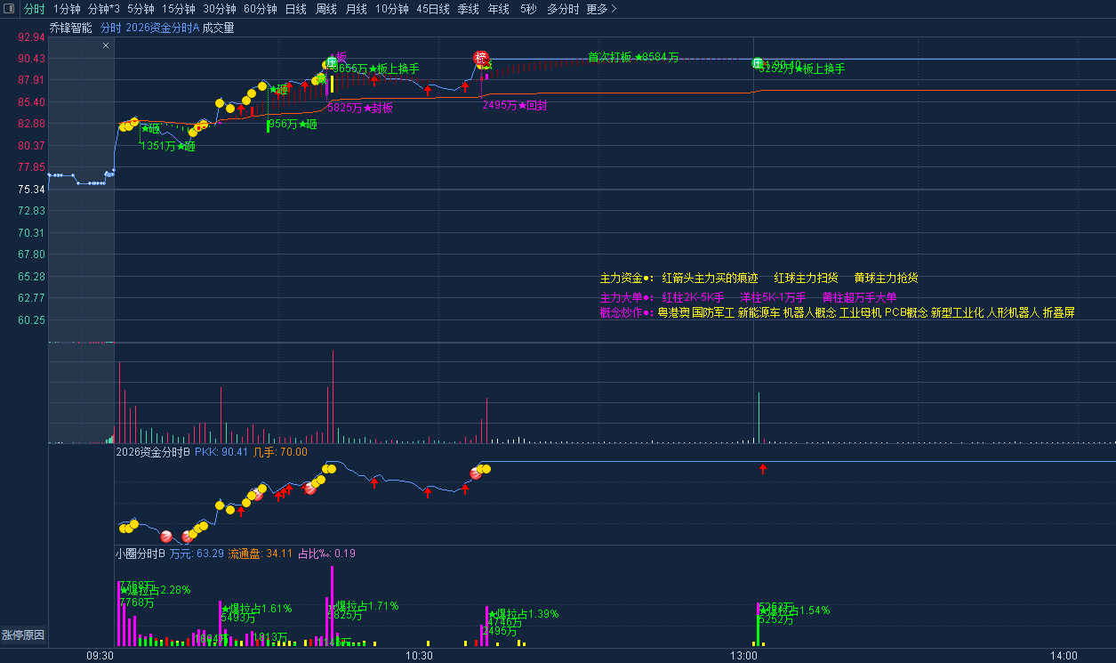This screenshot has width=1116, height=663.
Task: Click the red arrow near 13:00 in 资金分时B panel
Action: pyautogui.click(x=762, y=469)
